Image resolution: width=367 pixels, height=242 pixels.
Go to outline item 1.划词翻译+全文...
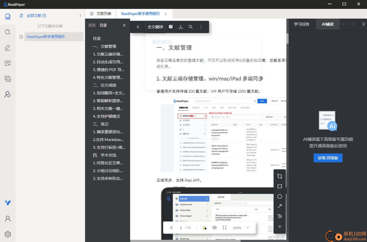[109, 93]
